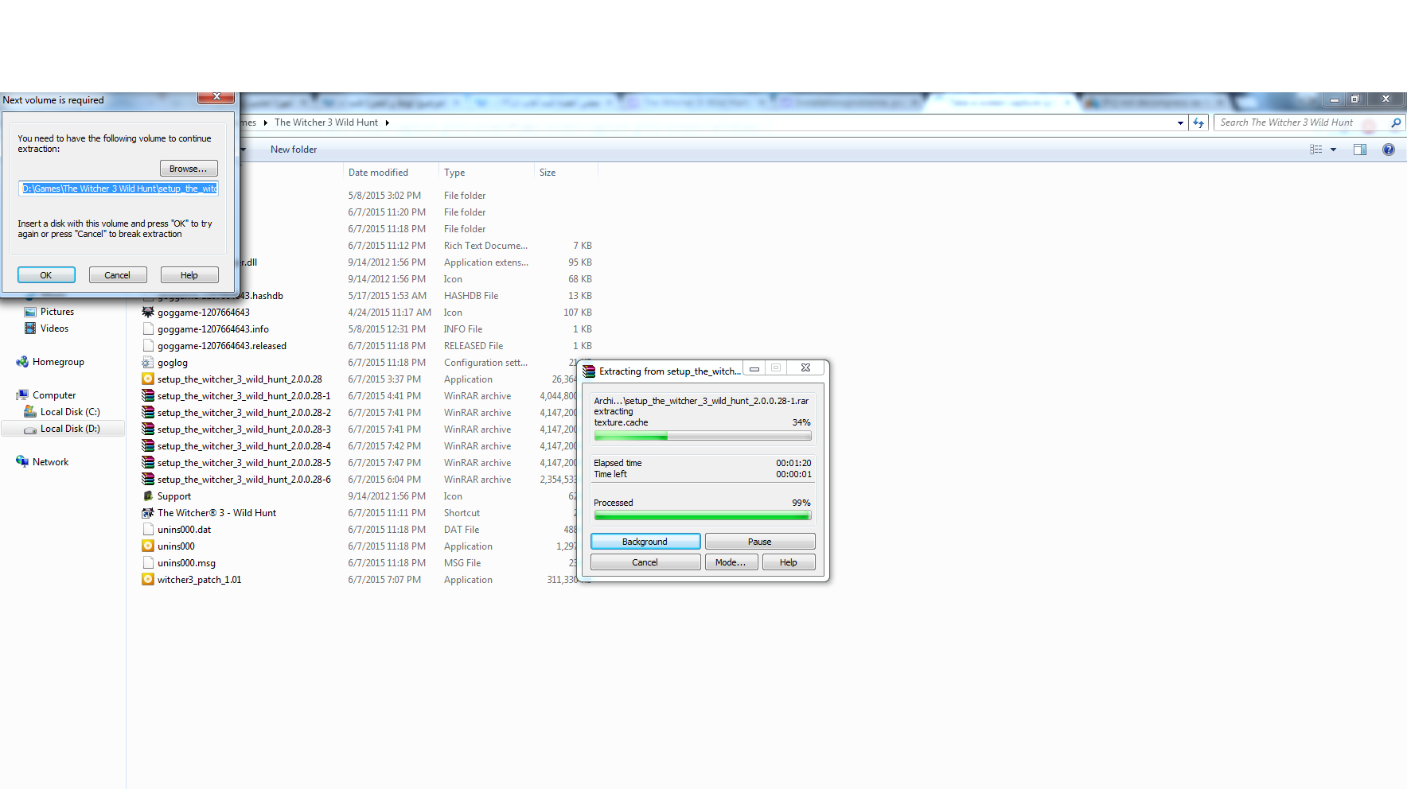Click Pause button in extraction dialog
The width and height of the screenshot is (1407, 789).
760,542
